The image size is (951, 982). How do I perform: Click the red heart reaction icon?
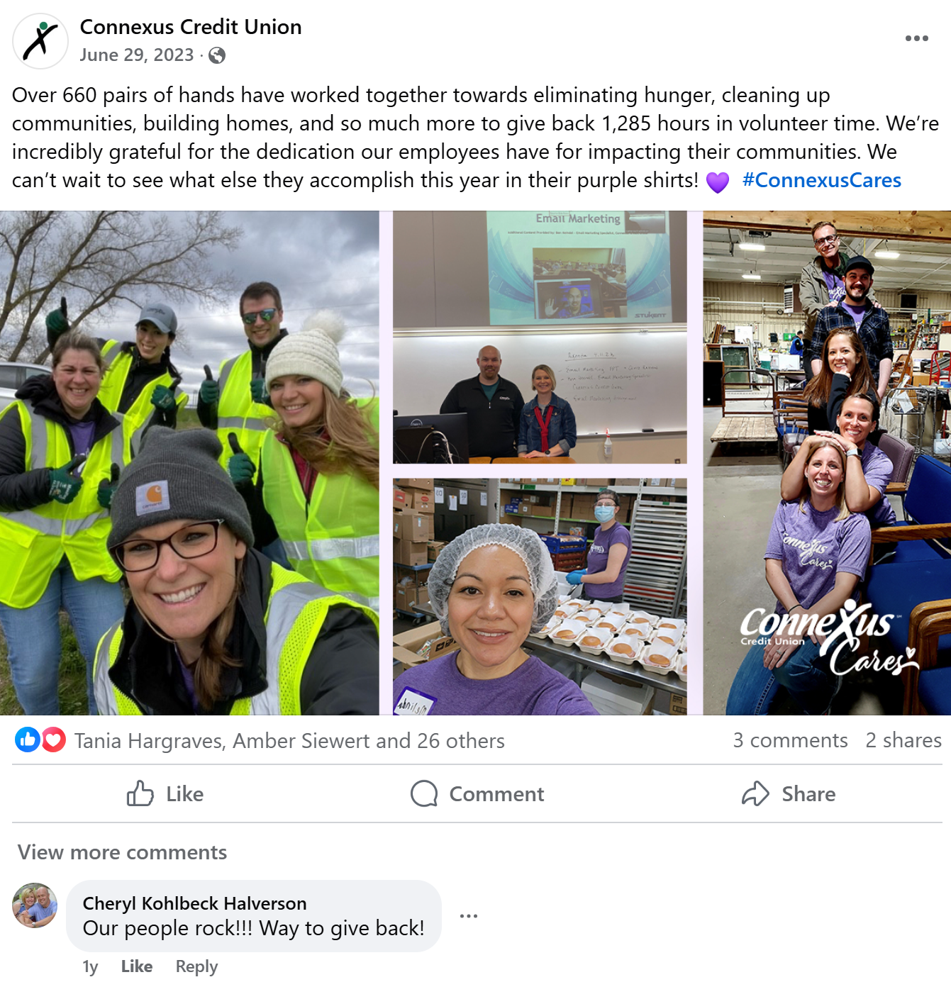click(x=53, y=740)
